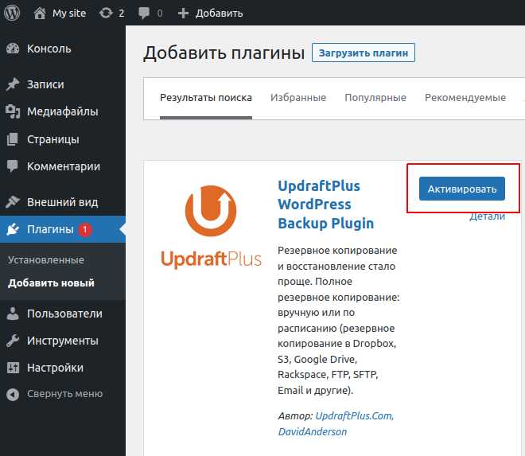Screen dimensions: 525x456
Task: Open the updates icon showing 2
Action: (x=106, y=13)
